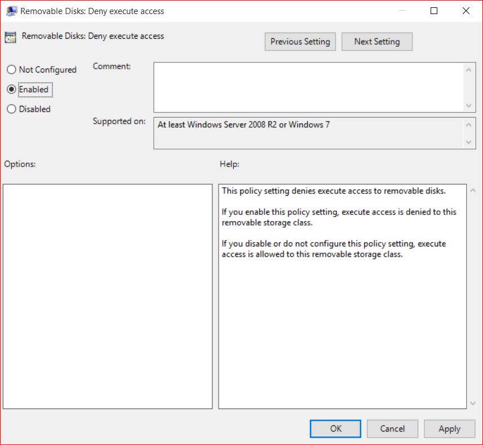The width and height of the screenshot is (483, 445).
Task: Enable the policy setting
Action: tap(11, 89)
